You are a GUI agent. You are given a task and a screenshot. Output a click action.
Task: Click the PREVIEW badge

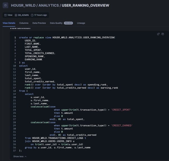coord(68,23)
